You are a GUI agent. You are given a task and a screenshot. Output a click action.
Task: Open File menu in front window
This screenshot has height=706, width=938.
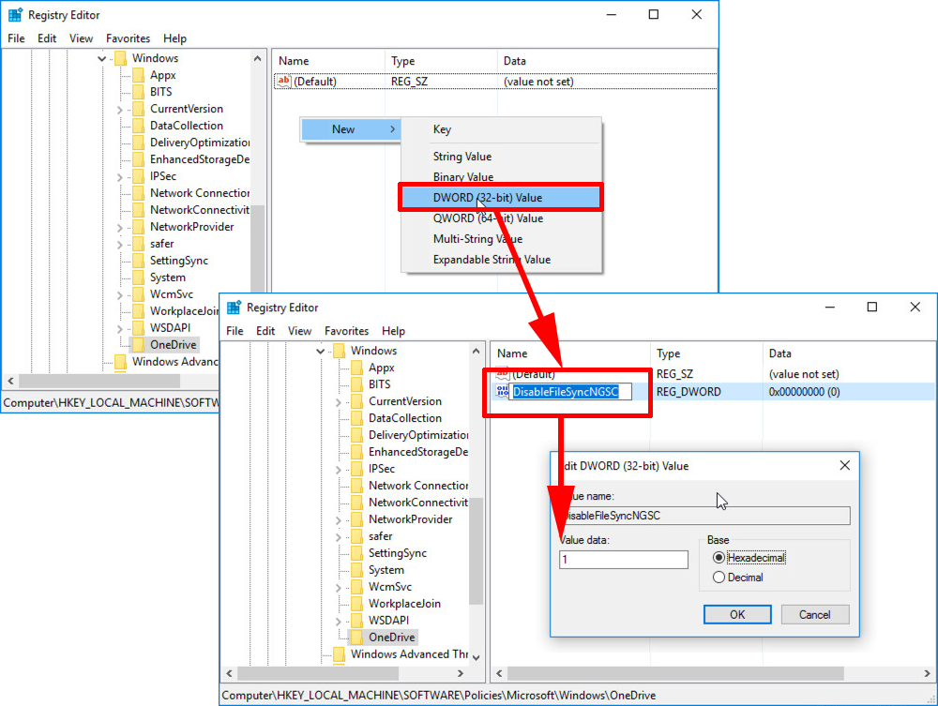pyautogui.click(x=234, y=331)
